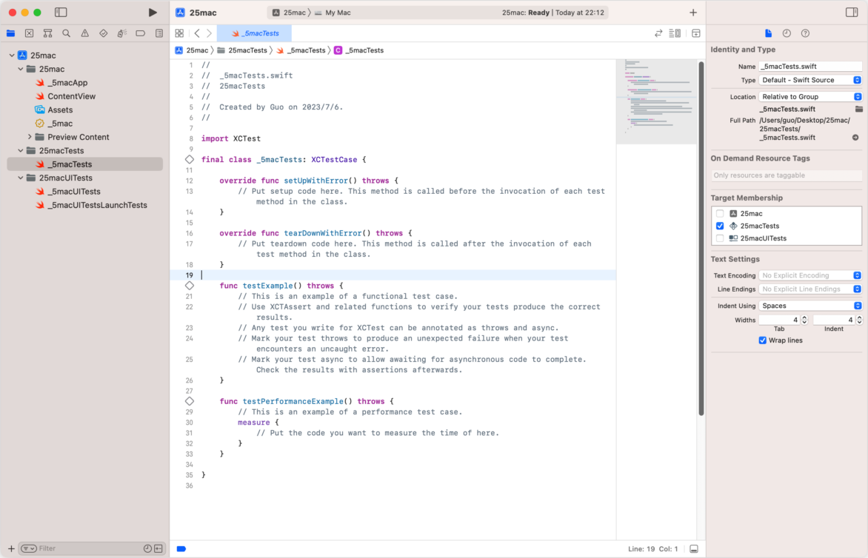Open the Line Endings dropdown
This screenshot has width=868, height=558.
tap(810, 289)
